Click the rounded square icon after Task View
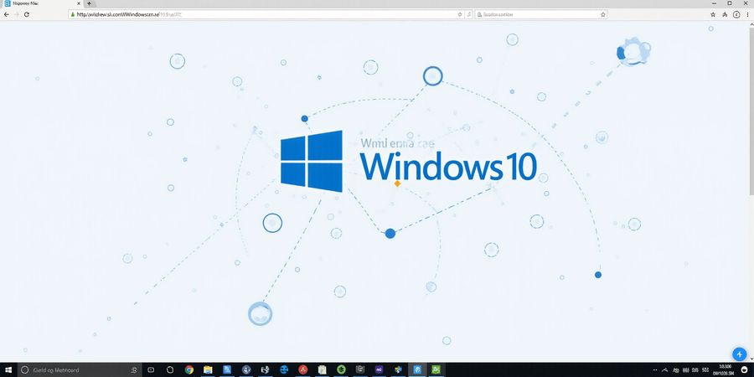This screenshot has height=377, width=754. [x=170, y=369]
